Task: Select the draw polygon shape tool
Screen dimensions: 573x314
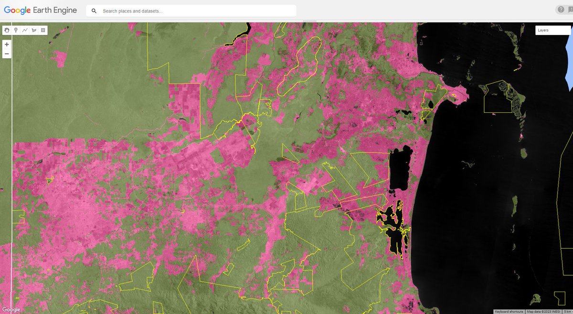Action: (34, 30)
